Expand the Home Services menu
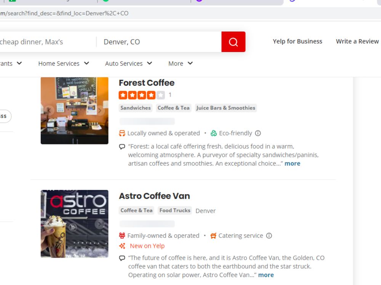Viewport: 381px width, 285px height. (64, 63)
